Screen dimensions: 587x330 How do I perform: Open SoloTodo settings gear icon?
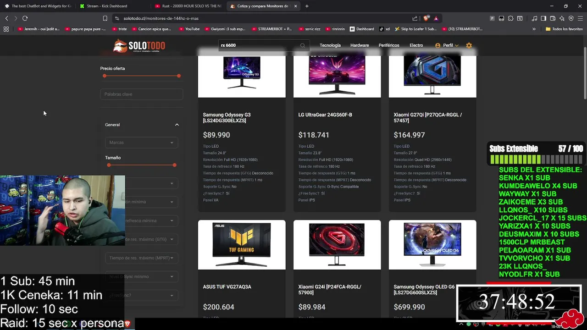click(469, 45)
